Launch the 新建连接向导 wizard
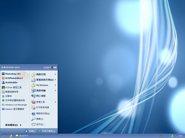Screen dimensions: 185x138 pos(10,92)
